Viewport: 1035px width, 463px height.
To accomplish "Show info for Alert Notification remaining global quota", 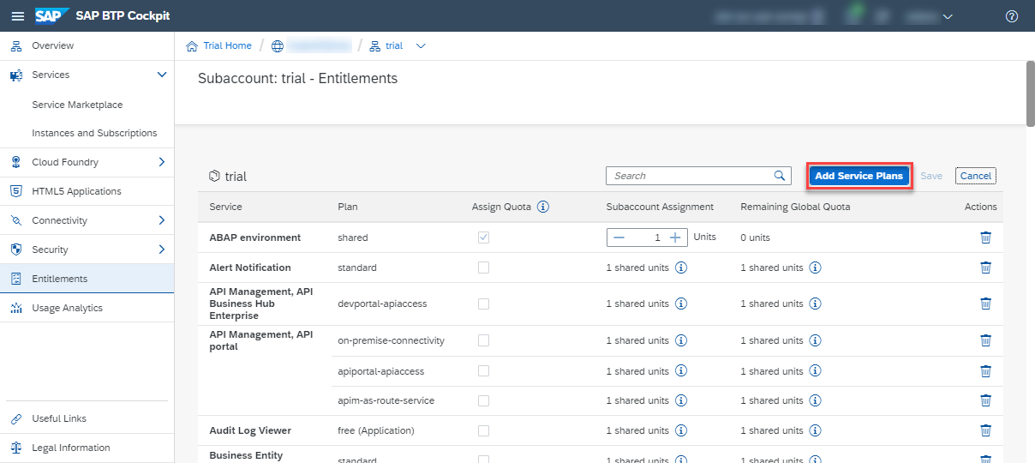I will click(x=816, y=268).
